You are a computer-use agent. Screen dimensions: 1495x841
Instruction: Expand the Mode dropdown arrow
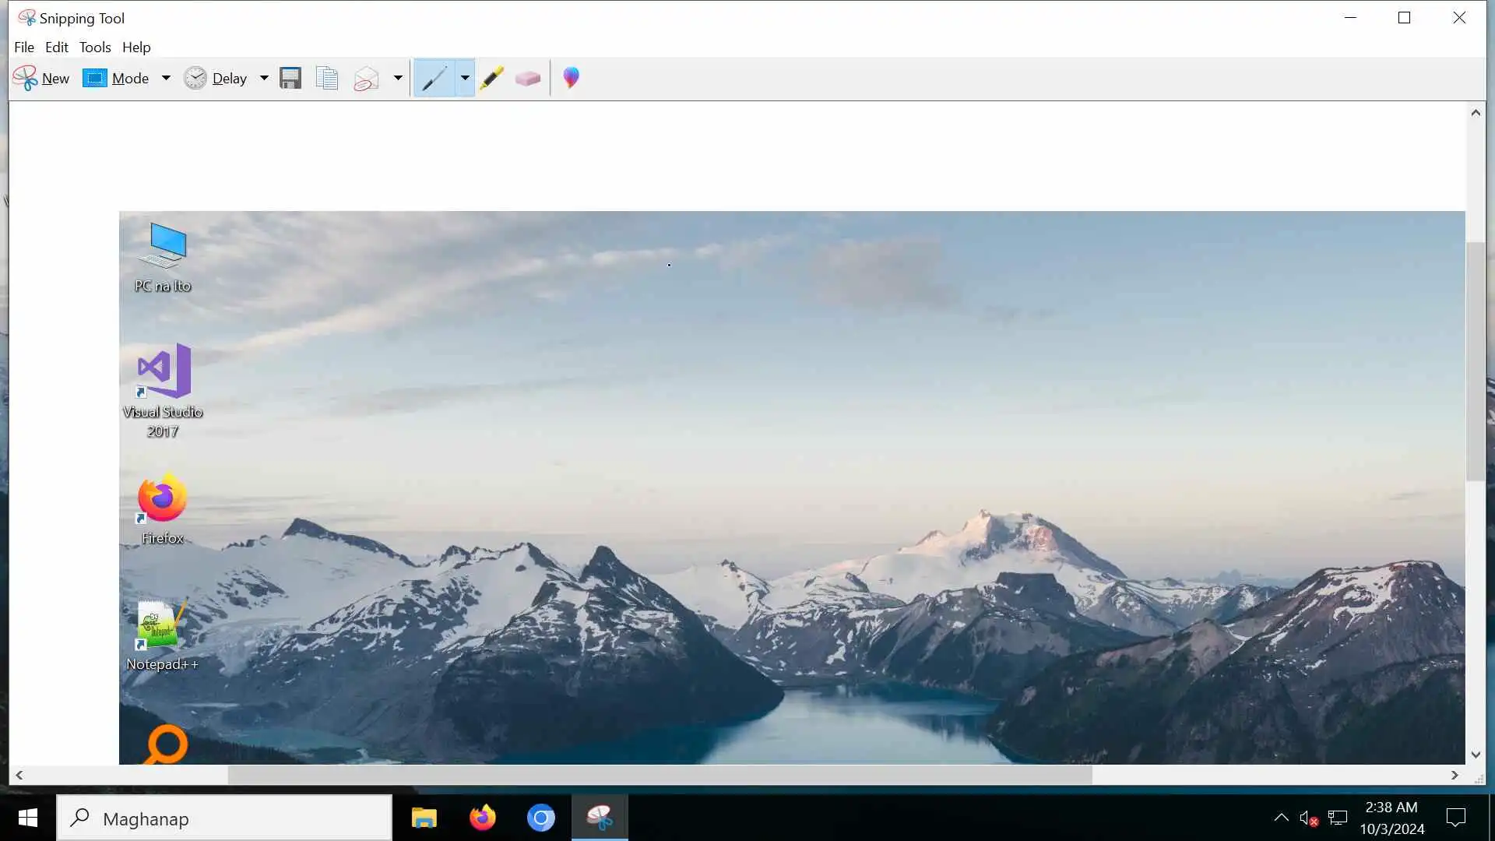click(166, 78)
